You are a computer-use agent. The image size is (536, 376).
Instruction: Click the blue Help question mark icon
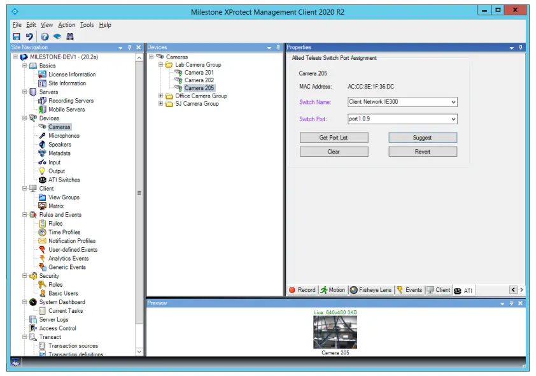45,37
